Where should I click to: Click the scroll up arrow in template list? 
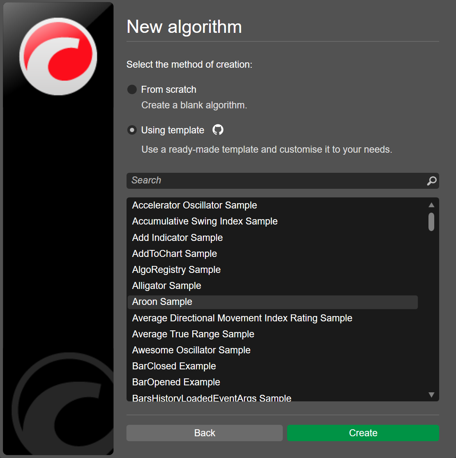pos(431,205)
